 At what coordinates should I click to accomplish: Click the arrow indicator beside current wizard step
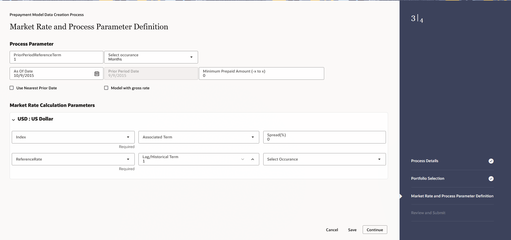(x=401, y=196)
